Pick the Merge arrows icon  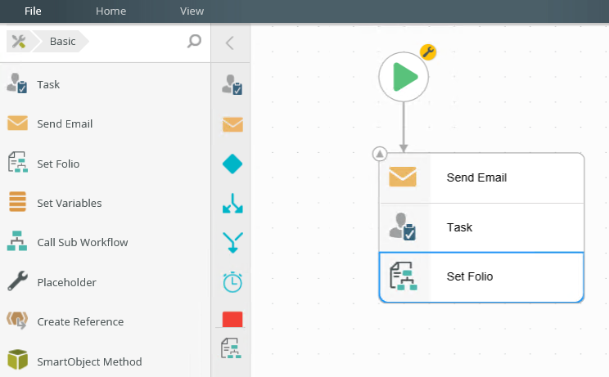[232, 242]
